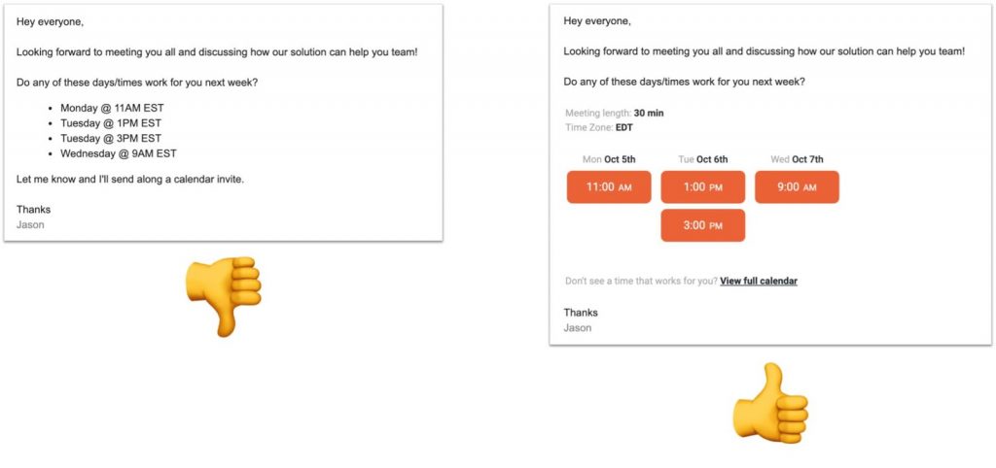This screenshot has width=996, height=468.
Task: Select the 3:00 PM Tuesday time slot
Action: tap(702, 225)
